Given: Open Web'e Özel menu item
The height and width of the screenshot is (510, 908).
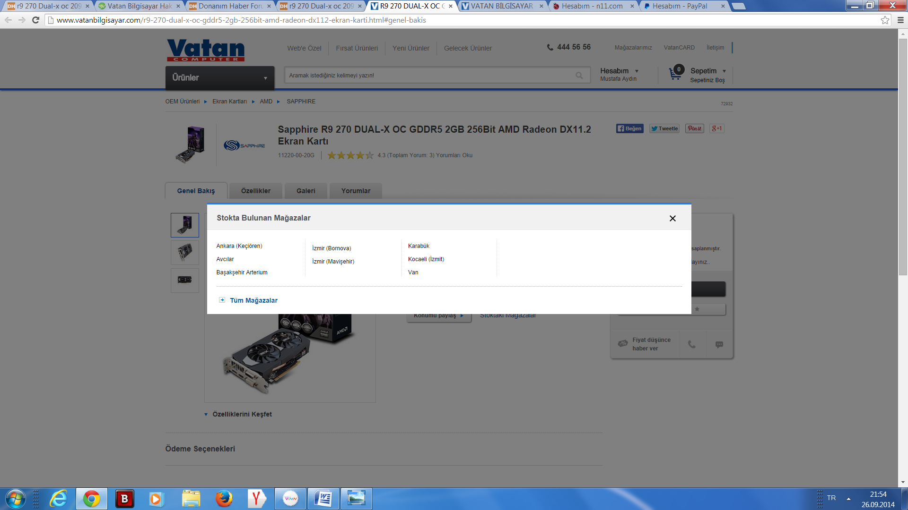Looking at the screenshot, I should (x=304, y=48).
